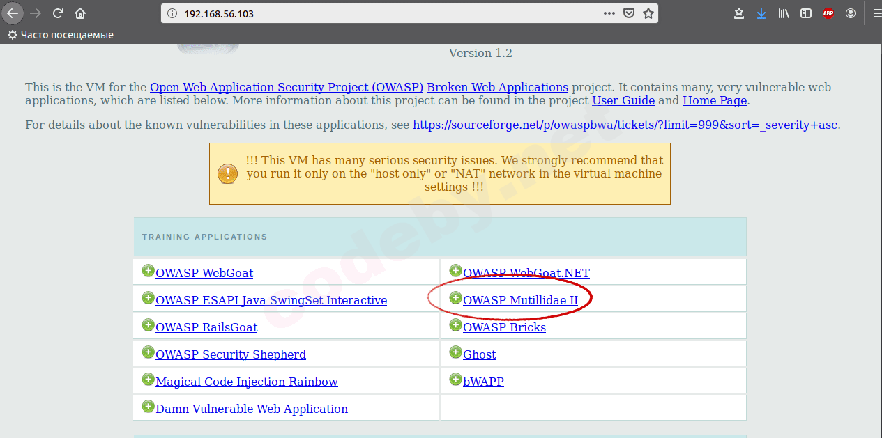Expand the plus icon beside OWASP RailsGoat
Image resolution: width=882 pixels, height=438 pixels.
point(148,325)
